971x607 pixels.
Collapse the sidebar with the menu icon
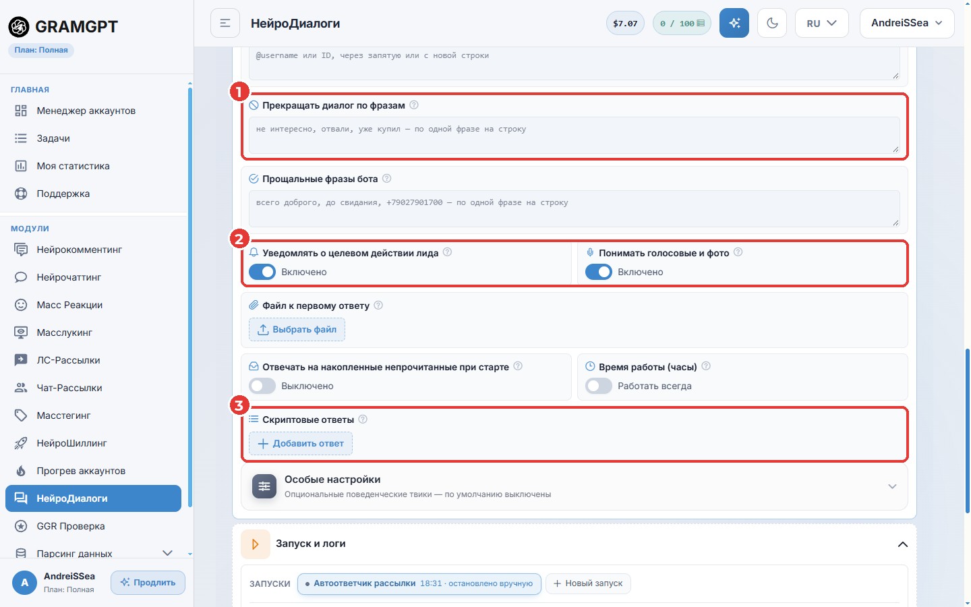[225, 23]
